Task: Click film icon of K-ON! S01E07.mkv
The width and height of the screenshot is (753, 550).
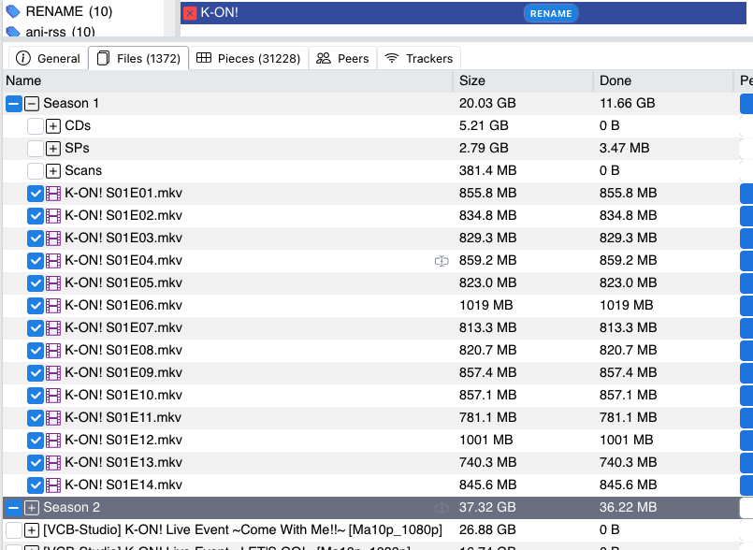Action: tap(53, 328)
